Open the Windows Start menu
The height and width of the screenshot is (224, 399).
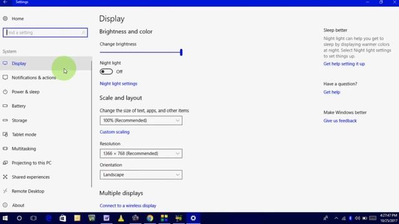pos(5,218)
